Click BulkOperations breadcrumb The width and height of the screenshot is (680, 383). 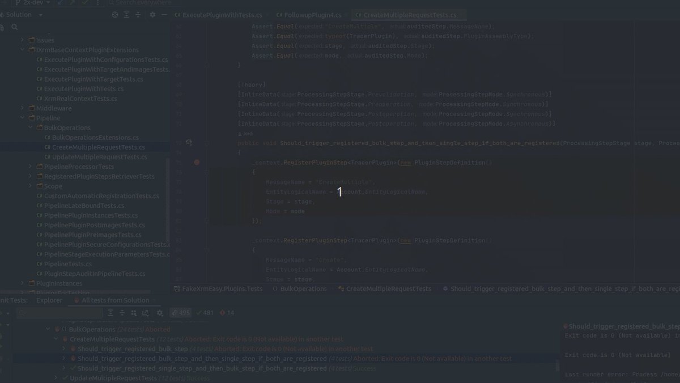[299, 289]
